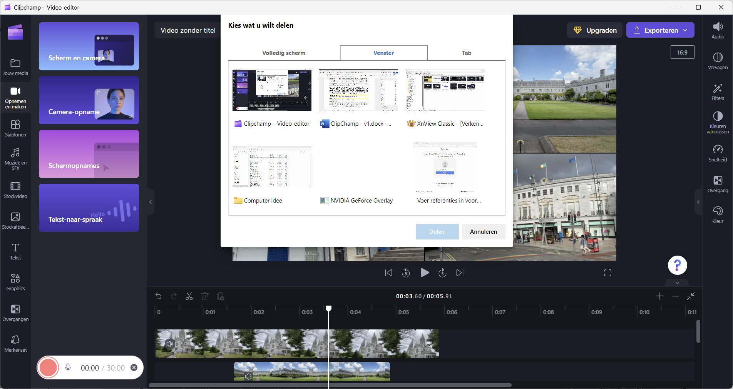Image resolution: width=733 pixels, height=389 pixels.
Task: Mute audio of the courtyard clip
Action: point(248,376)
